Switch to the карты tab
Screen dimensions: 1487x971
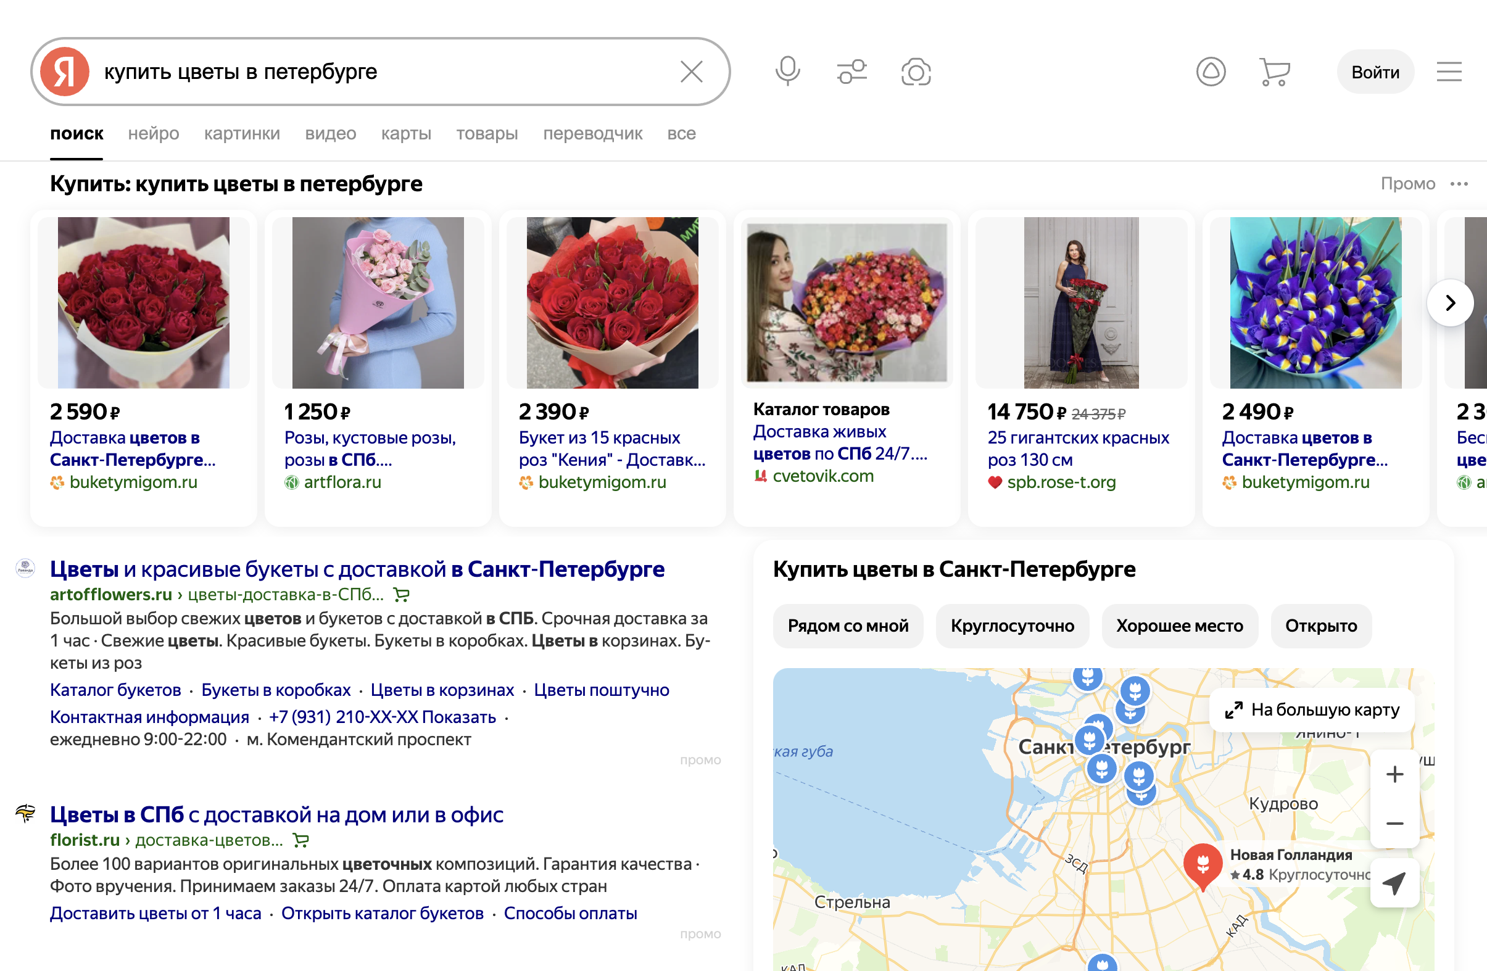click(406, 134)
